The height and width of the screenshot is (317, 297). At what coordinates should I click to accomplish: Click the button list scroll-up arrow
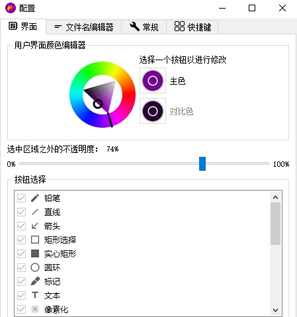[275, 197]
